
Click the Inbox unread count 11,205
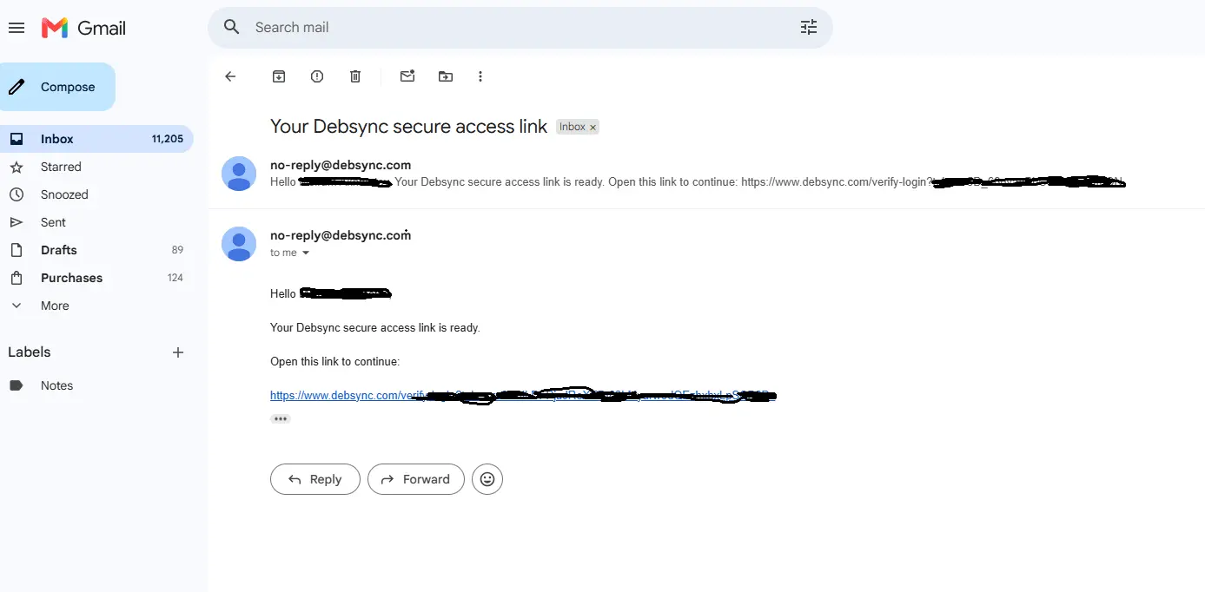point(168,139)
